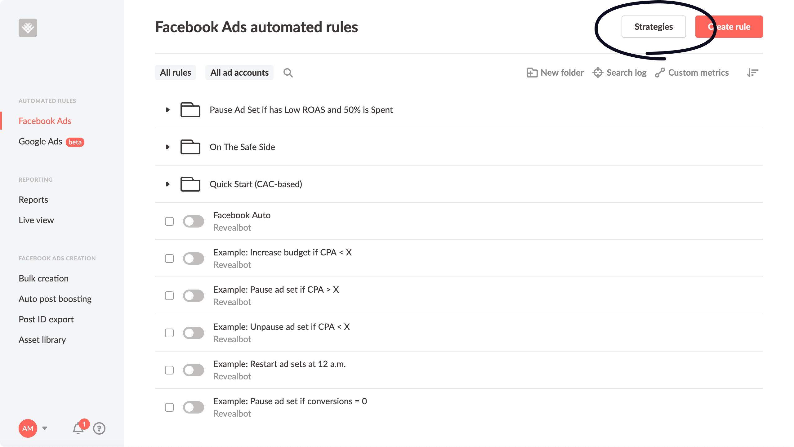
Task: Open the Facebook Auto rule name
Action: 242,215
